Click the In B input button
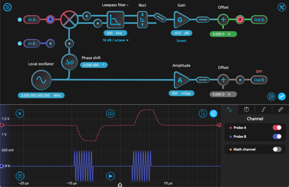 point(32,44)
